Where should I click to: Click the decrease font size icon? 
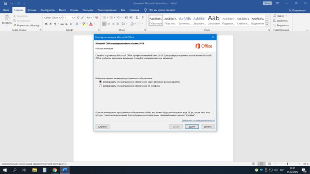click(x=83, y=17)
